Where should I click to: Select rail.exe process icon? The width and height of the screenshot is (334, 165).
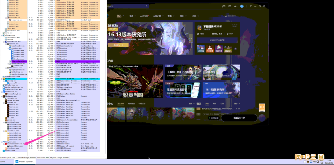(6, 118)
